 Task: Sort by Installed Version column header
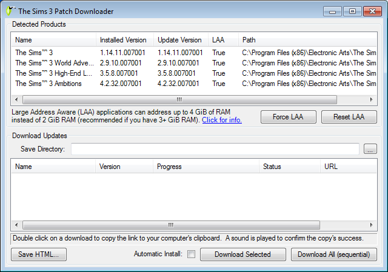(x=125, y=40)
